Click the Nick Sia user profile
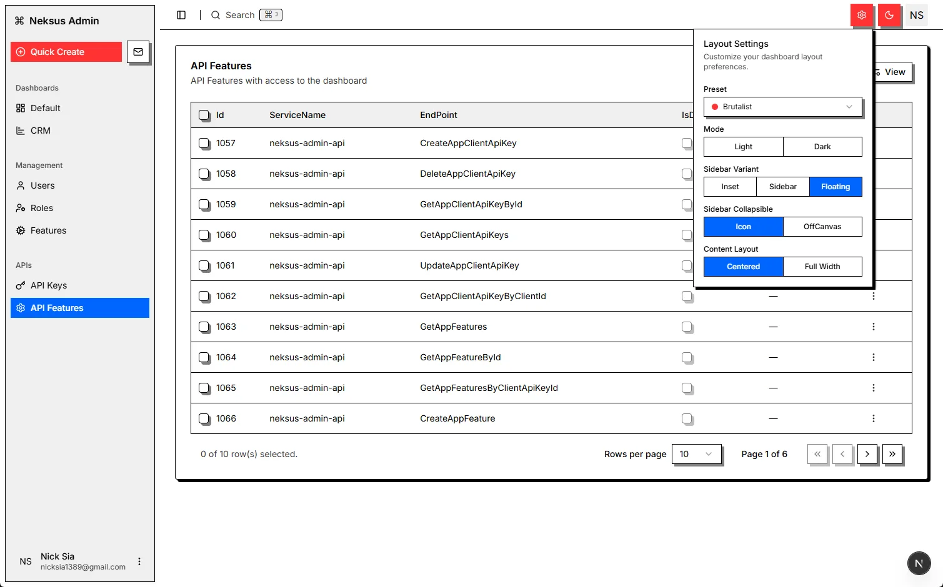This screenshot has height=587, width=943. [80, 561]
